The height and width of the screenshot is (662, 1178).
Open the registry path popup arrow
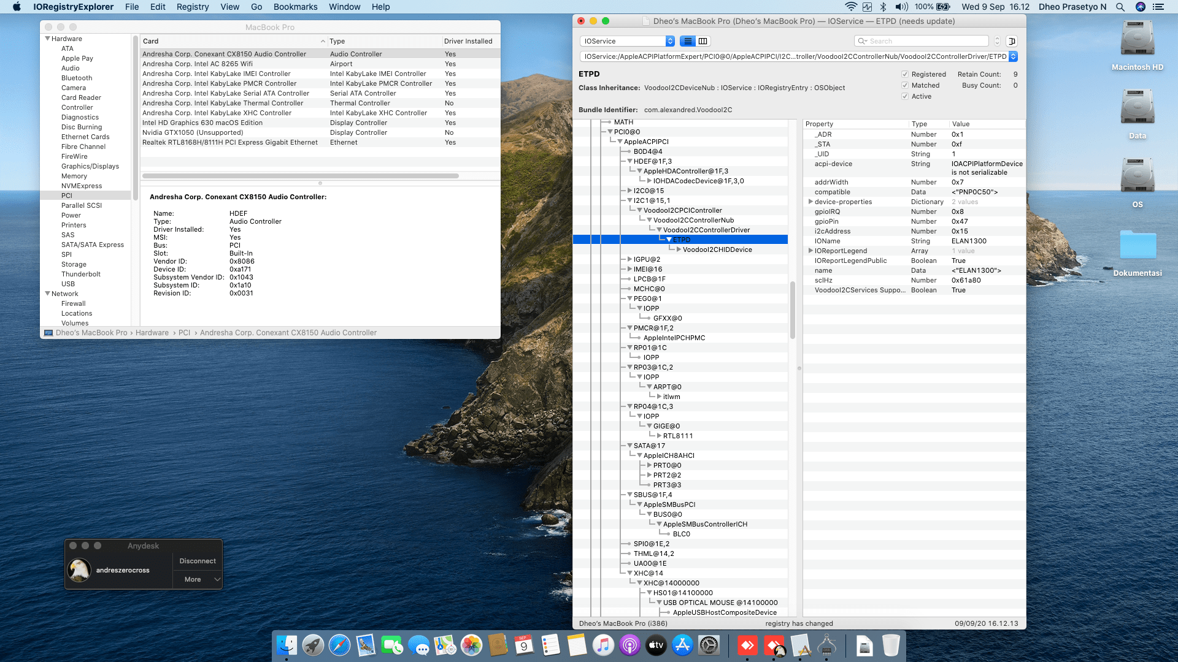(x=1013, y=56)
